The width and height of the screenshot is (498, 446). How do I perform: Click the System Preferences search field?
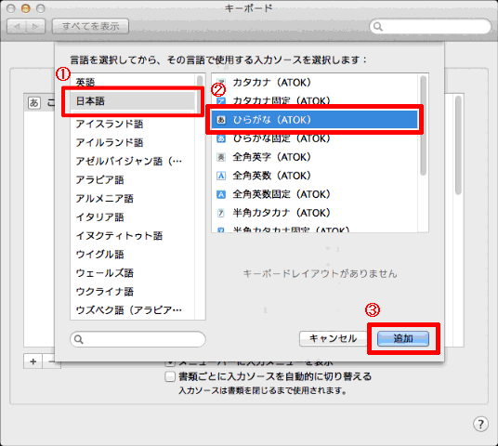click(431, 26)
